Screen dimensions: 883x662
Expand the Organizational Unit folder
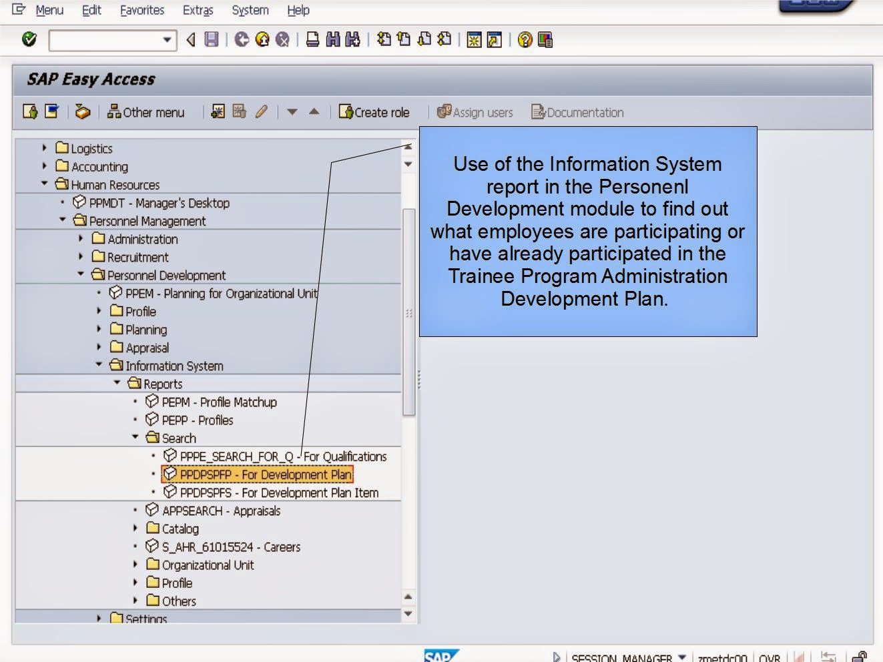[x=135, y=565]
